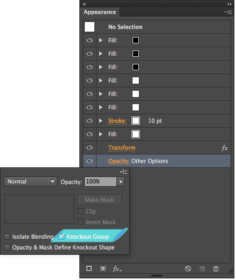Click the Make Mask button

(99, 200)
